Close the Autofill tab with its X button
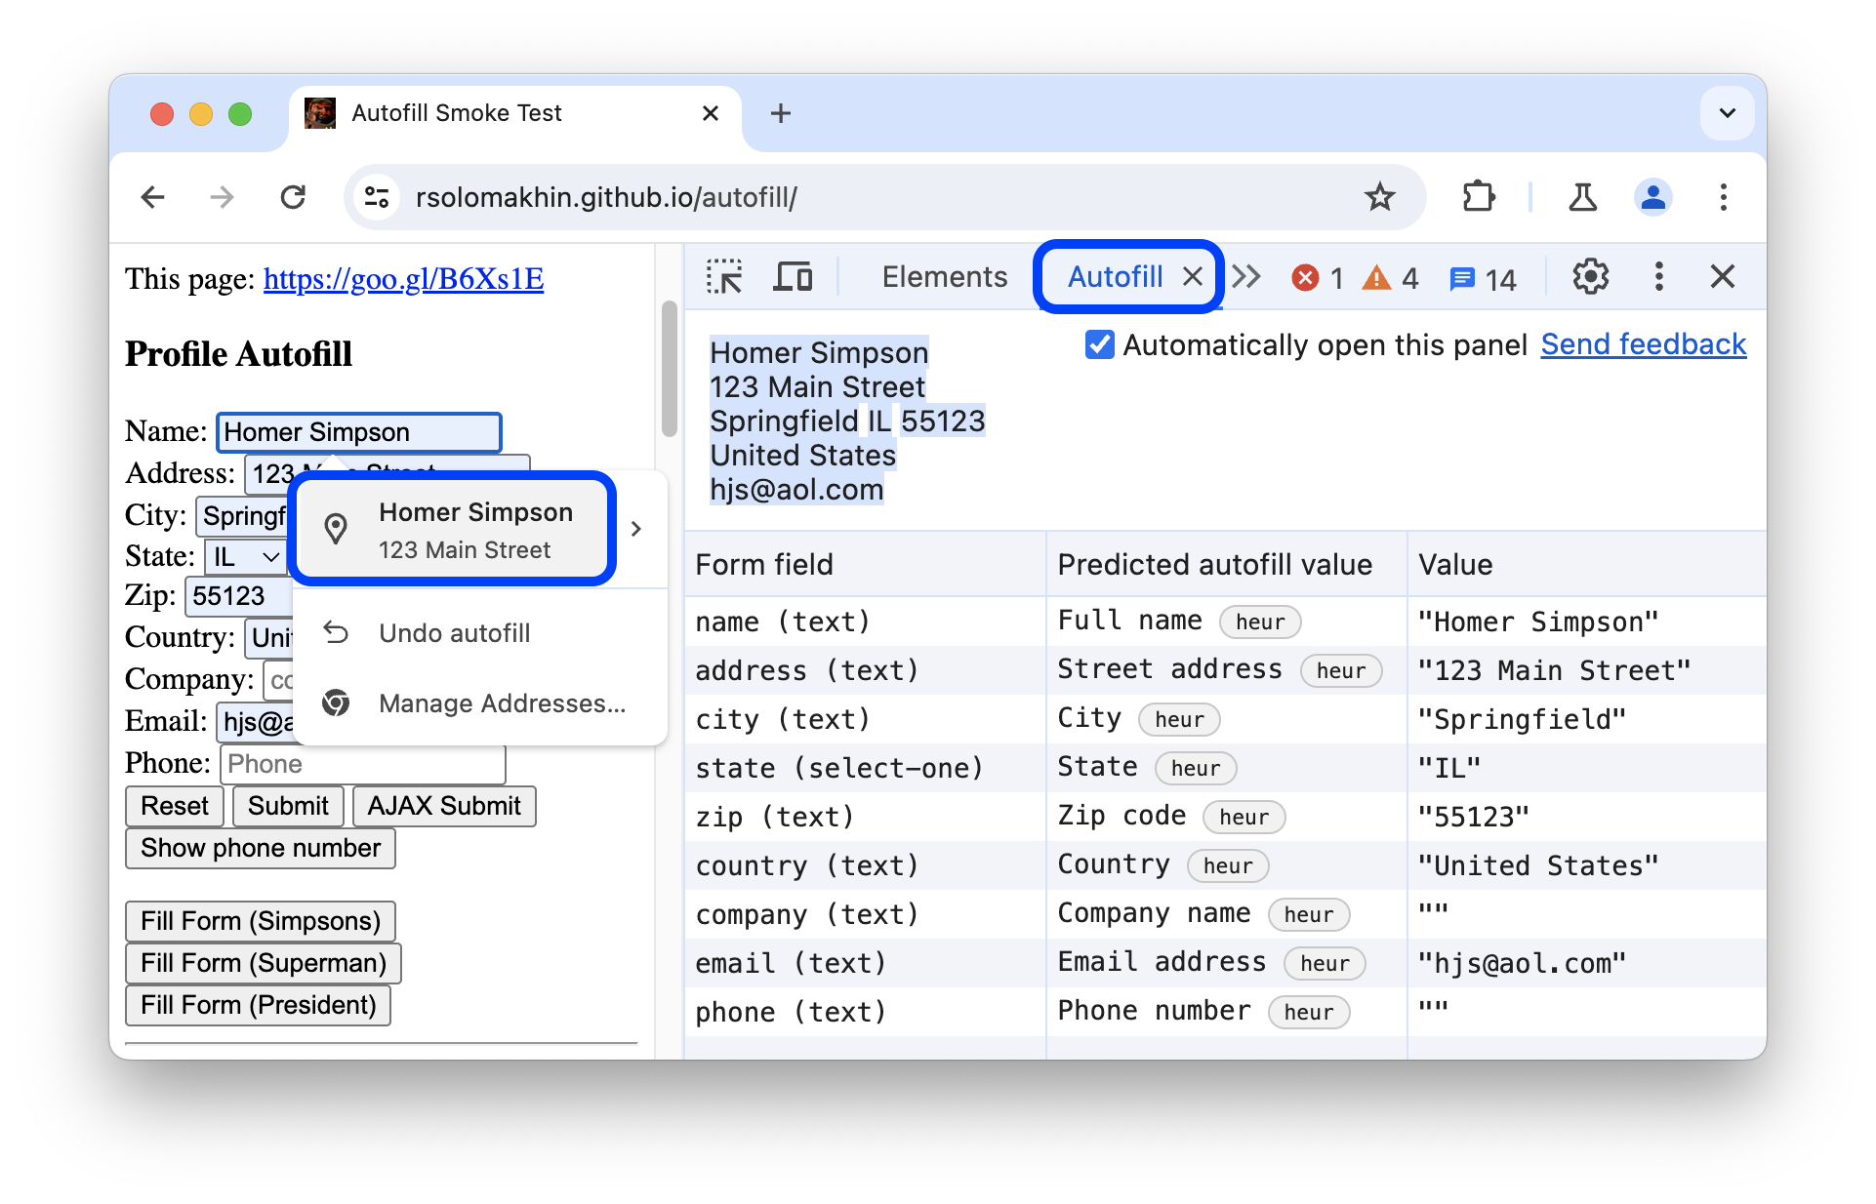 1191,276
